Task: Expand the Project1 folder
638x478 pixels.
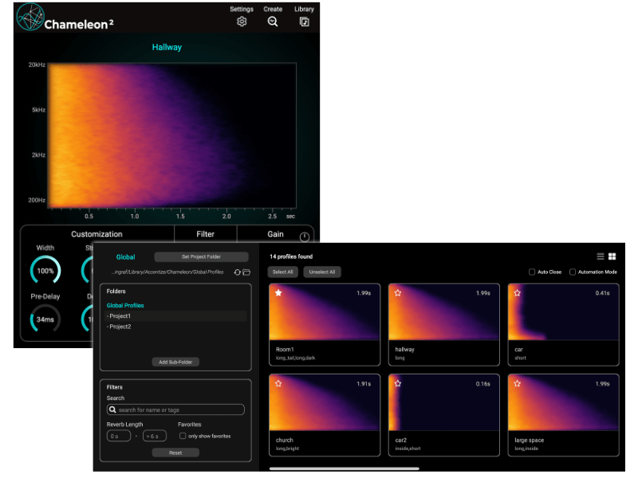Action: pyautogui.click(x=120, y=316)
